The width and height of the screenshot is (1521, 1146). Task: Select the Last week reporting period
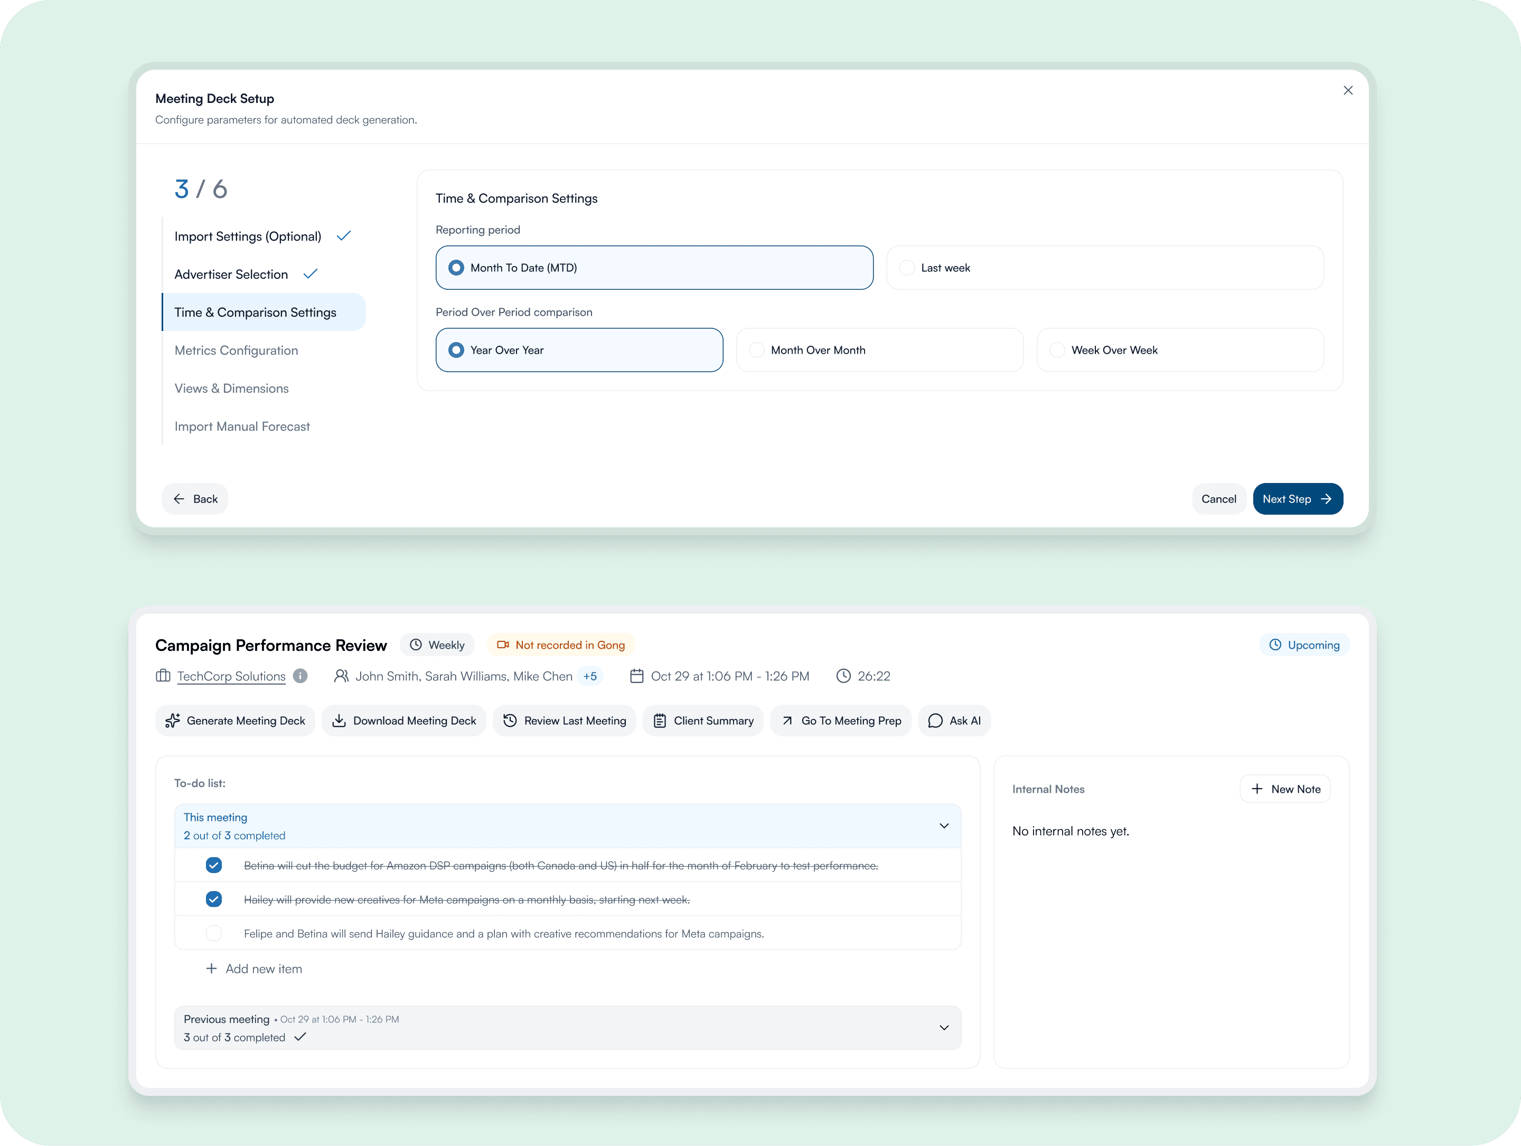coord(907,268)
